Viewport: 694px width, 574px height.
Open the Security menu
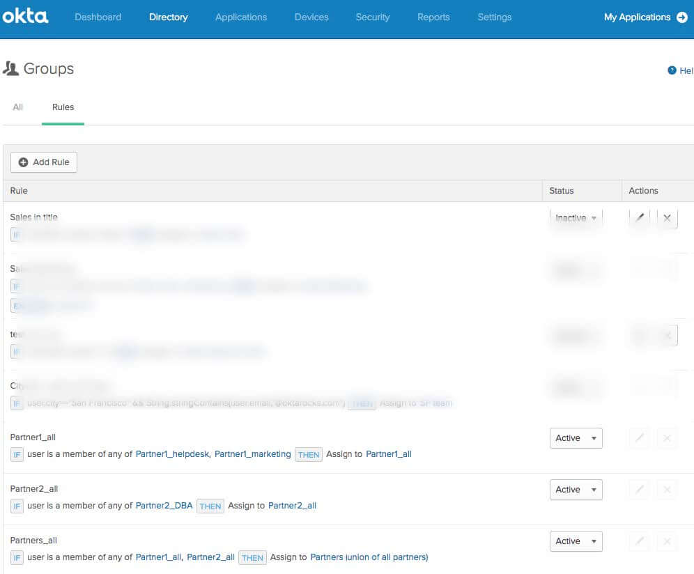coord(373,17)
